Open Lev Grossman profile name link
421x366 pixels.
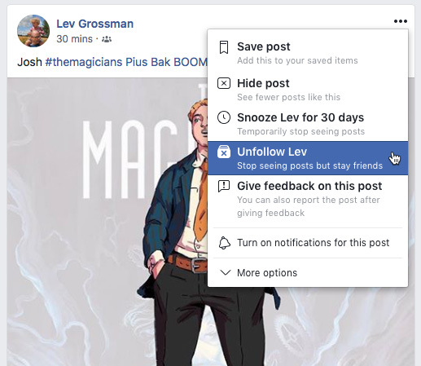point(94,24)
